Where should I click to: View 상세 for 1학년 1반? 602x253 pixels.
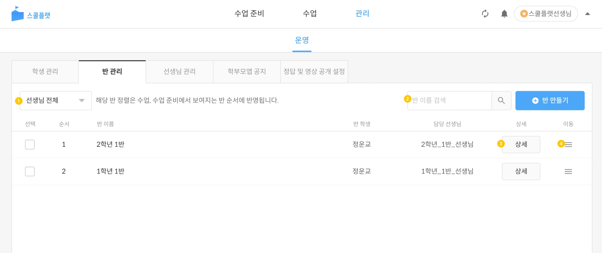[x=521, y=171]
